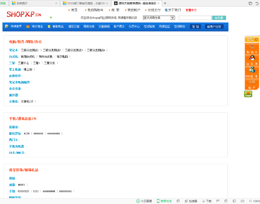
Task: Switch to the 0103某IT商城无错版 tab
Action: [85, 3]
